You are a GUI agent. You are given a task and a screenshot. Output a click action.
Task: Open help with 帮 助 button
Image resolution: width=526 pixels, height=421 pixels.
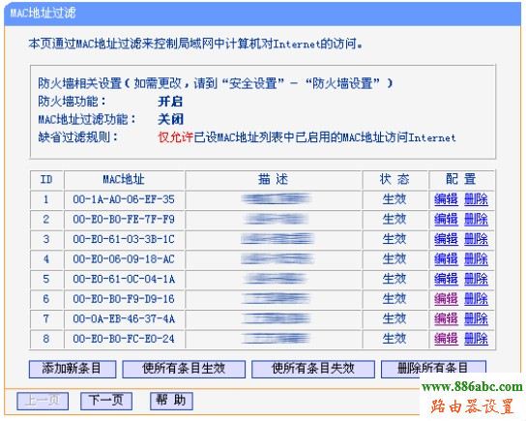pyautogui.click(x=171, y=401)
